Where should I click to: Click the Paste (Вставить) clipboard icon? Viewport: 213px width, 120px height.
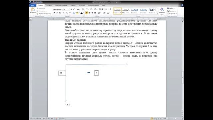33,9
